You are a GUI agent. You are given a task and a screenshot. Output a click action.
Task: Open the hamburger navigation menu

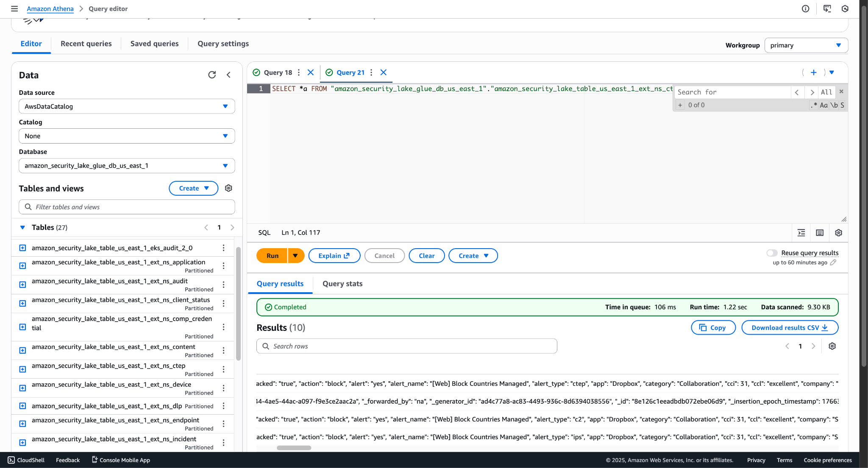pos(14,8)
